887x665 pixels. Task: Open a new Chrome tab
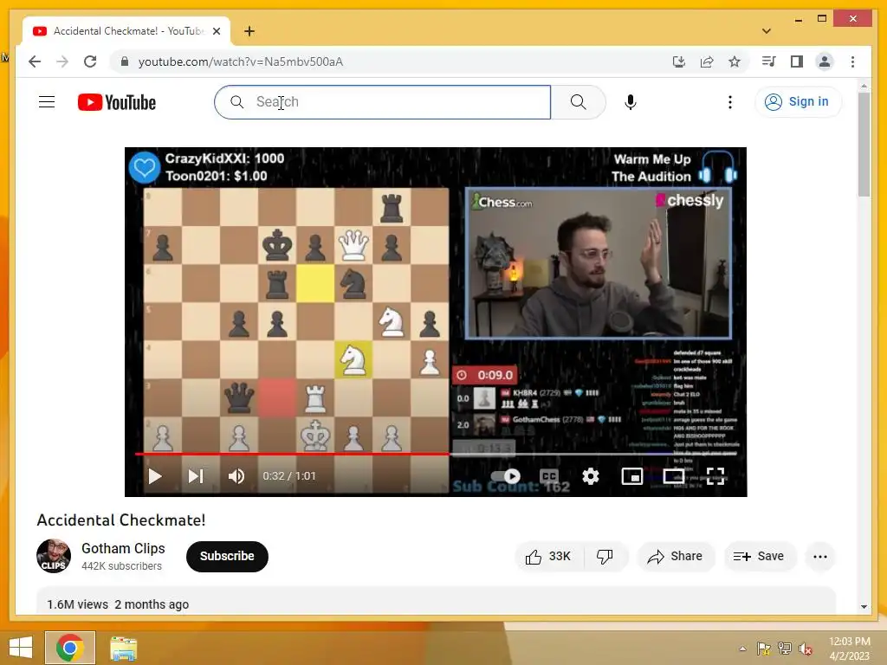tap(249, 31)
